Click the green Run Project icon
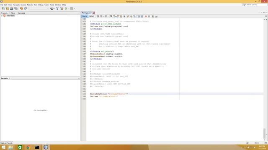This screenshot has width=268, height=150. point(66,8)
